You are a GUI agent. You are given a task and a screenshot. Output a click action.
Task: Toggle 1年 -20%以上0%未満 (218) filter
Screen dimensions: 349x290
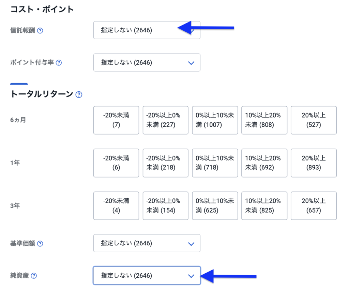pyautogui.click(x=165, y=163)
